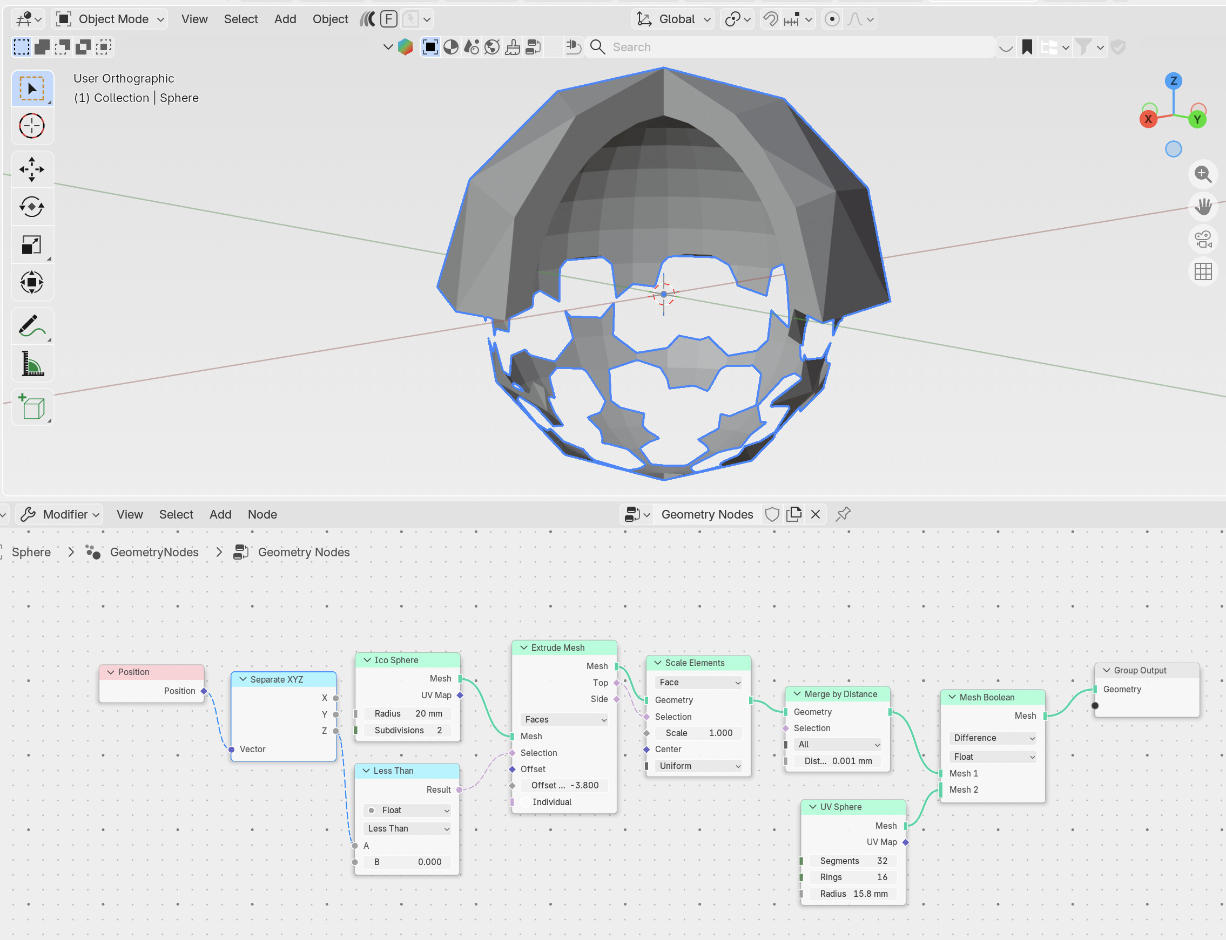This screenshot has height=940, width=1226.
Task: Click the Y axis on navigation gizmo
Action: [1197, 119]
